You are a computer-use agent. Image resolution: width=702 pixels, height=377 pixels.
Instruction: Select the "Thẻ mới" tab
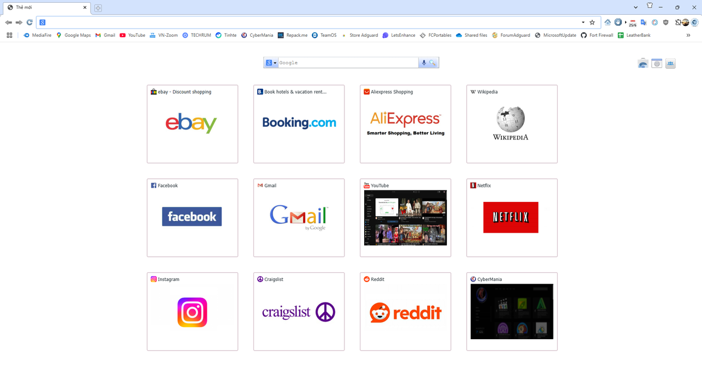(46, 8)
